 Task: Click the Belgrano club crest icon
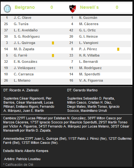(7, 9)
